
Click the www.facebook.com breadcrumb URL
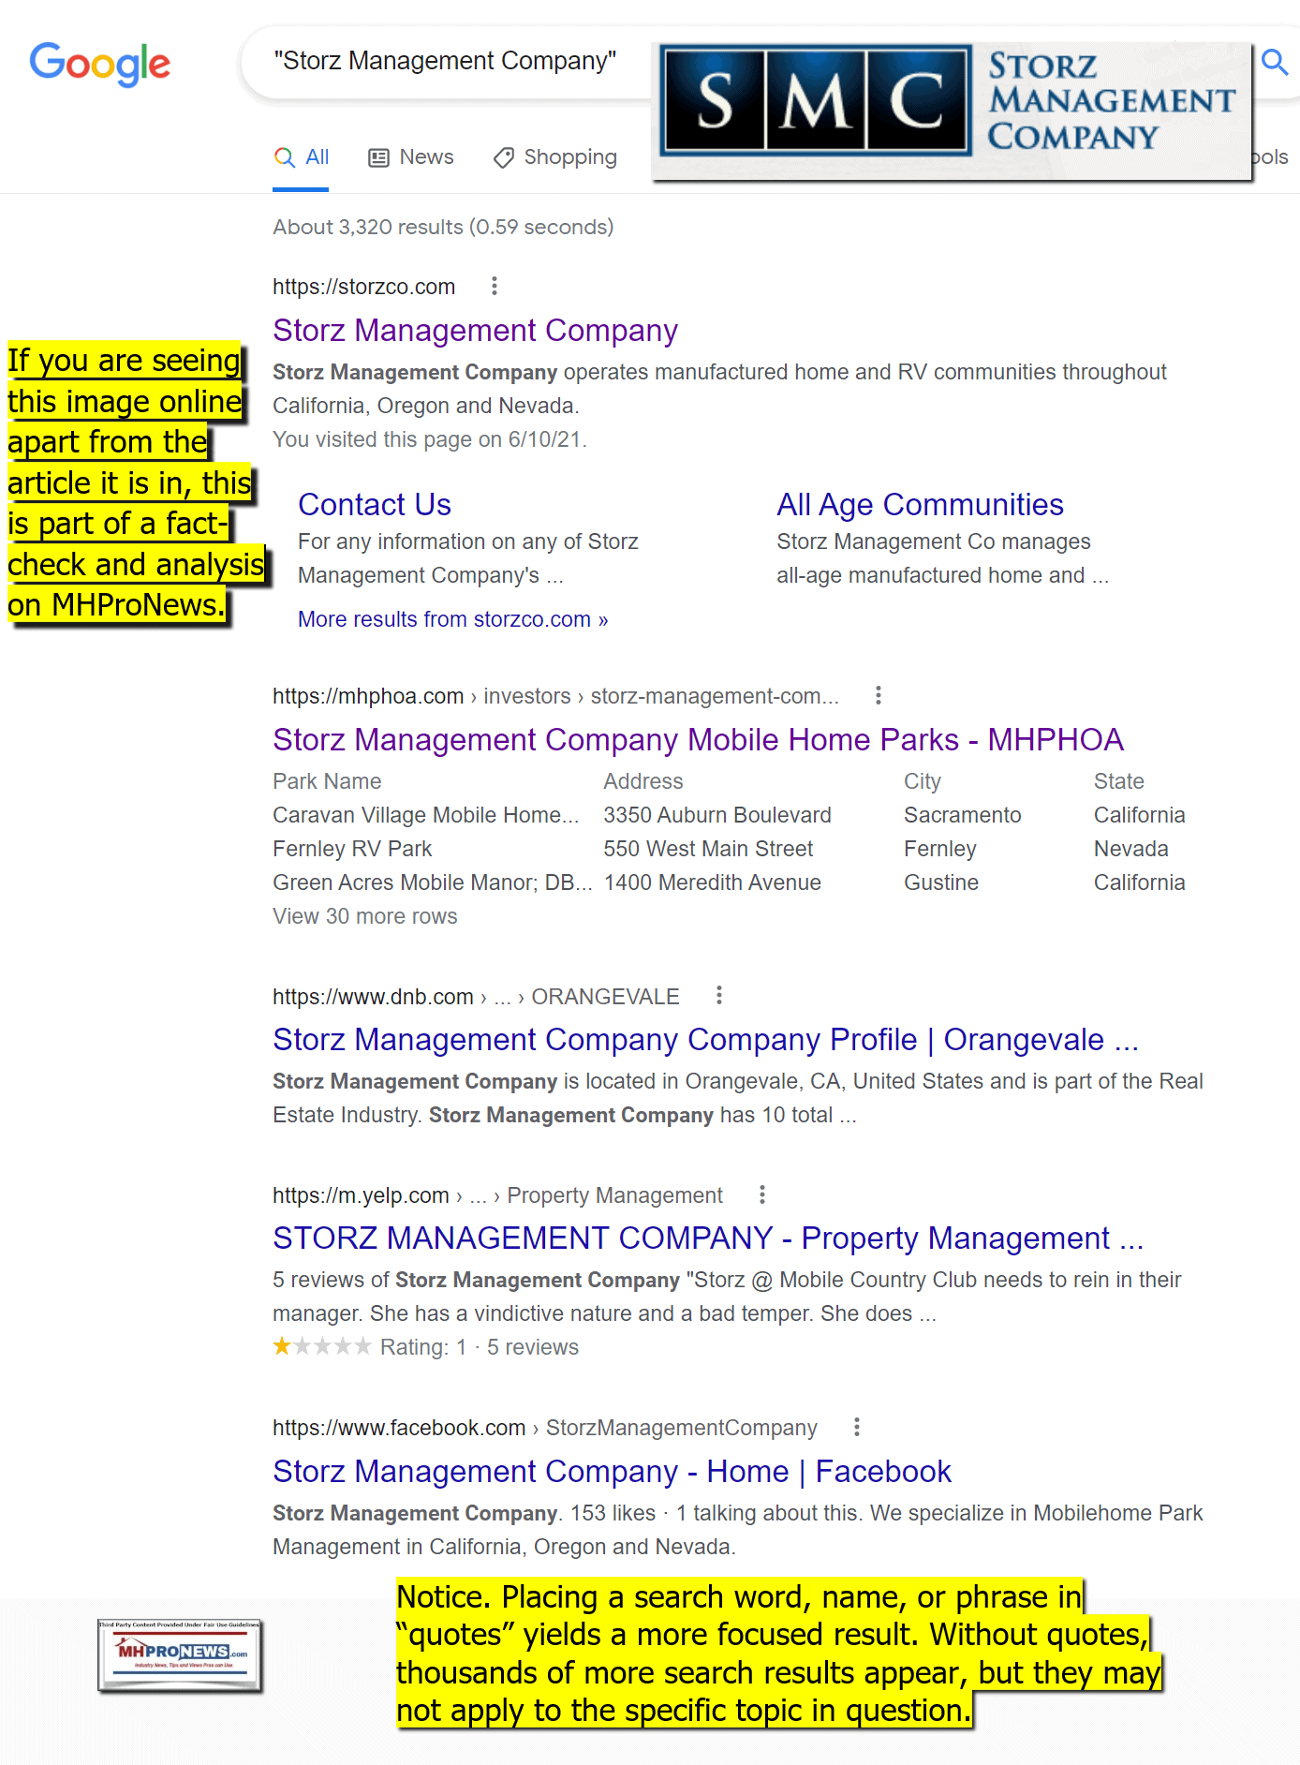545,1428
